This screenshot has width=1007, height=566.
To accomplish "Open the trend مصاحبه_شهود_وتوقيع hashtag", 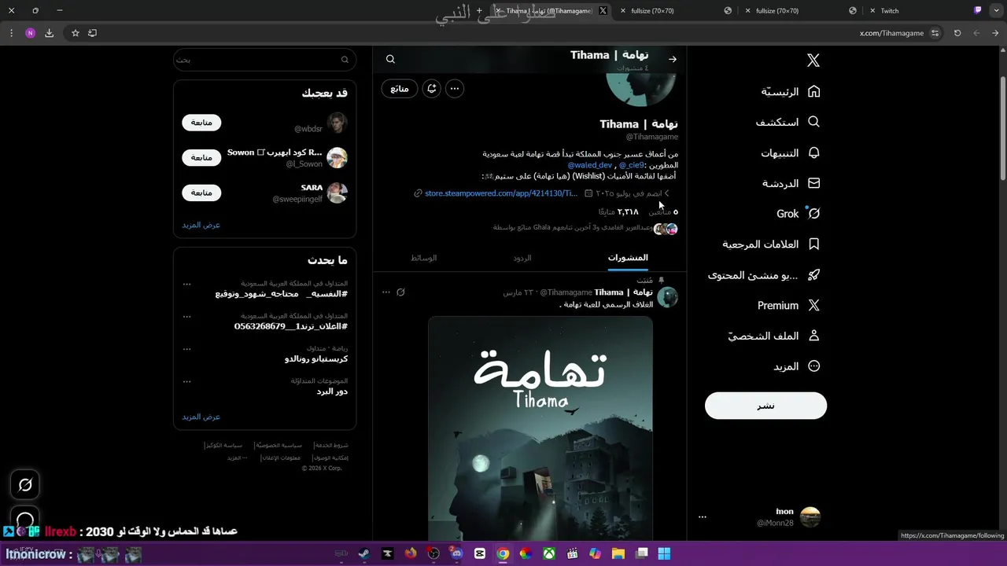I will [x=282, y=294].
